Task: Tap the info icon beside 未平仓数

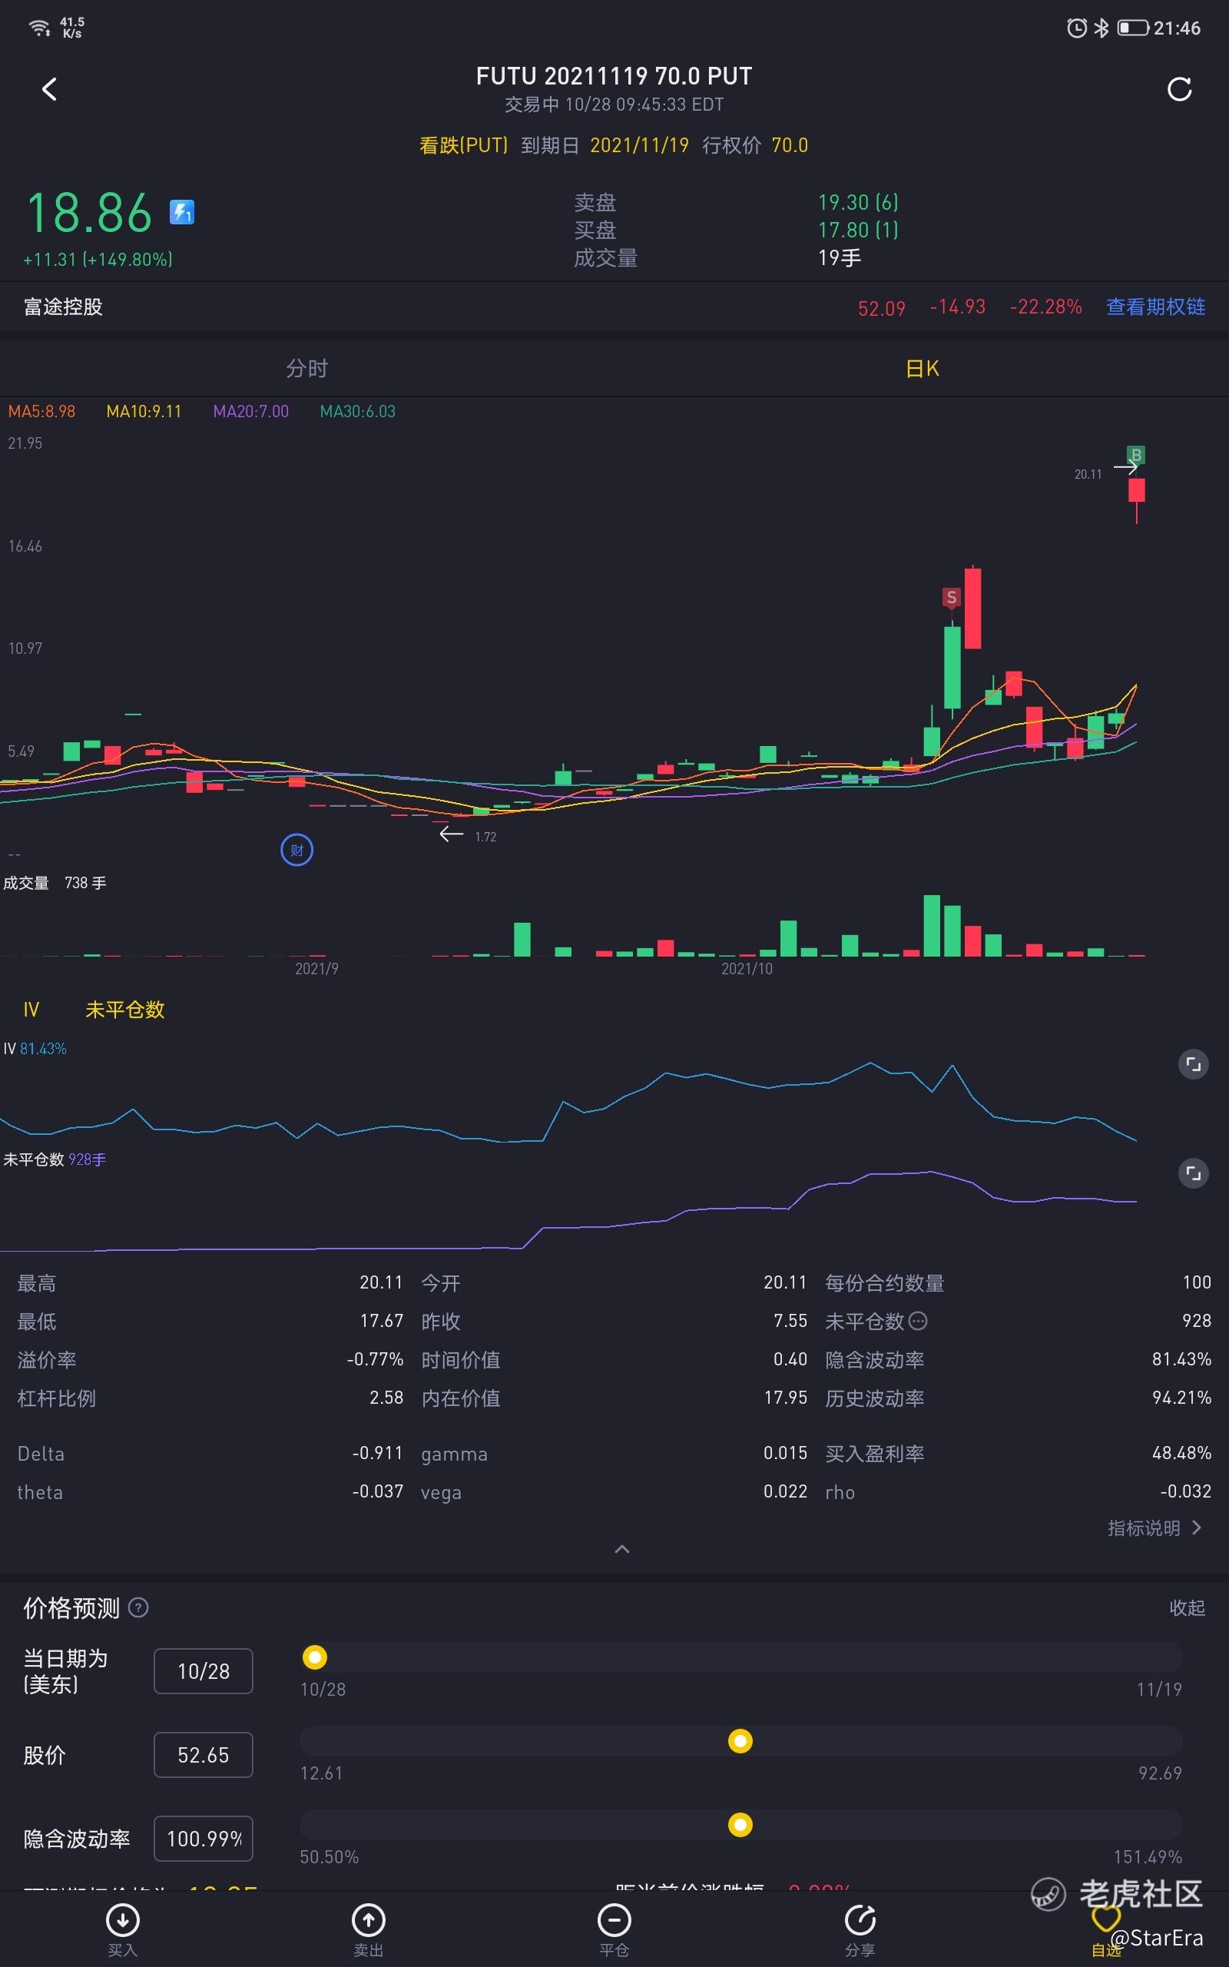Action: click(918, 1321)
